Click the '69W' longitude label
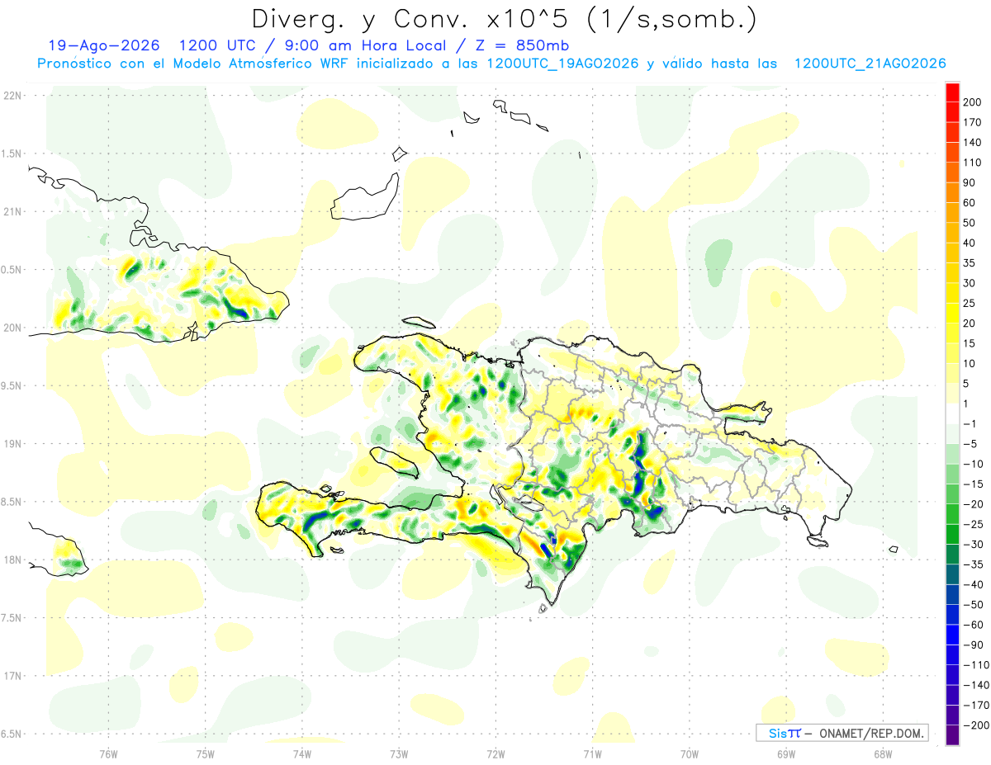The image size is (991, 765). pos(786,754)
